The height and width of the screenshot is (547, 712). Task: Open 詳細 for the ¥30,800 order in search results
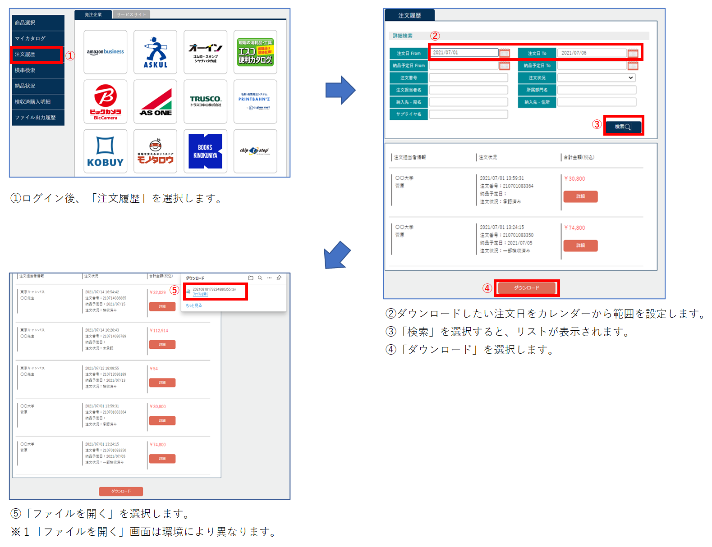tap(580, 196)
